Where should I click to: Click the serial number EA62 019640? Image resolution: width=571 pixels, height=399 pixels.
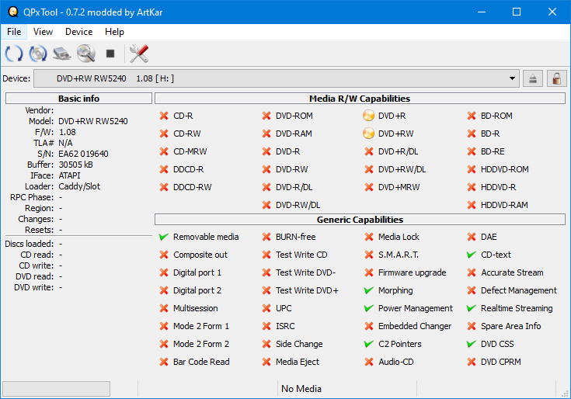coord(83,154)
